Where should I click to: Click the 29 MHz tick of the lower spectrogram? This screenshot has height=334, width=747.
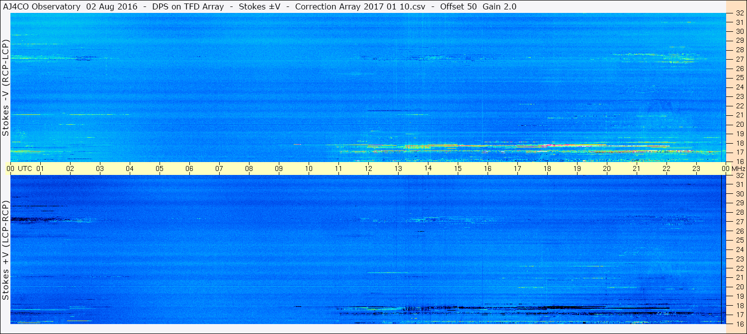click(x=739, y=203)
